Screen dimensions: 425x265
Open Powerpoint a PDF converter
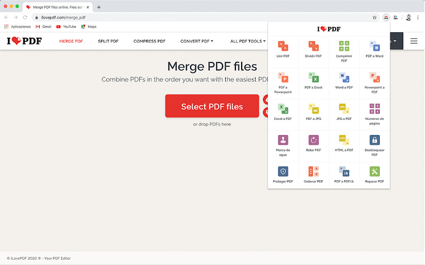tap(375, 83)
